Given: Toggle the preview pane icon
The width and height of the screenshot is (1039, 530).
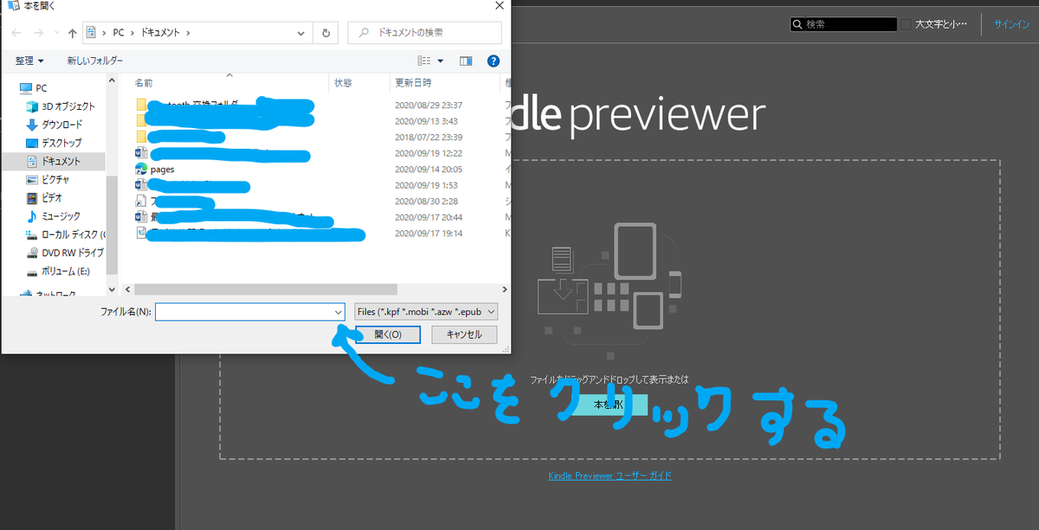Looking at the screenshot, I should [x=466, y=61].
